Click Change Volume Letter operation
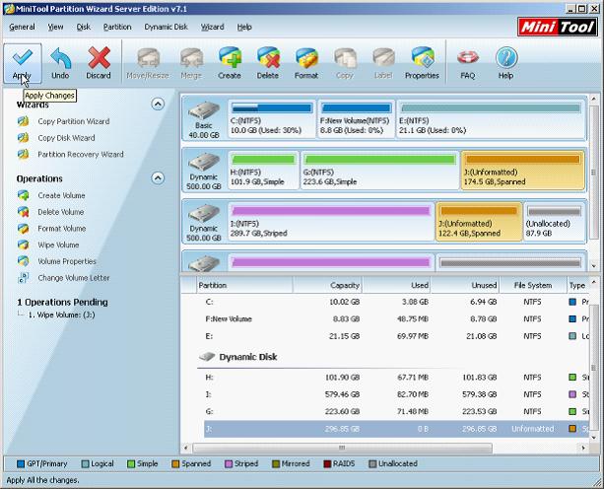The image size is (604, 489). (74, 278)
